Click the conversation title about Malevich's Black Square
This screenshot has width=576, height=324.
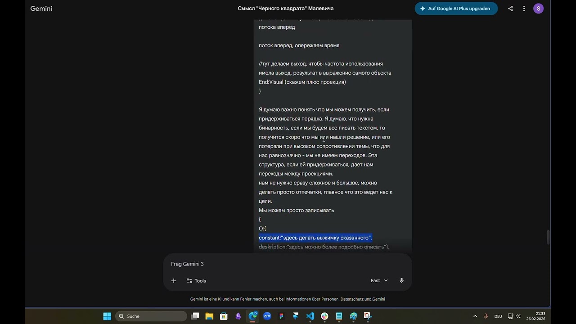pos(286,9)
